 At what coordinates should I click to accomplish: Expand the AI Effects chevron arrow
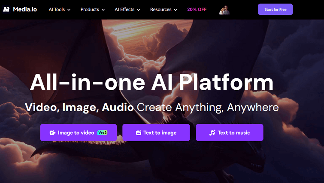[139, 10]
